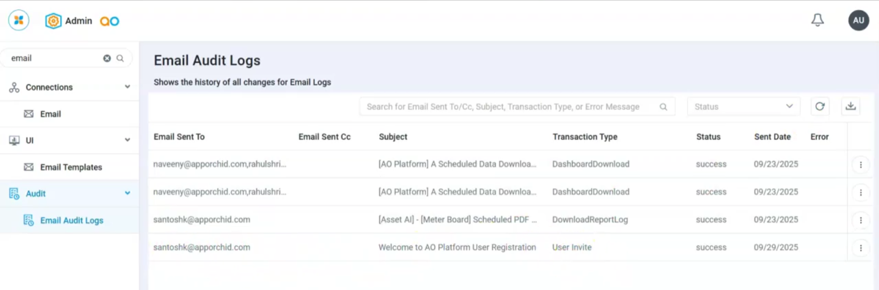The width and height of the screenshot is (879, 290).
Task: Select Email under Connections
Action: click(50, 114)
